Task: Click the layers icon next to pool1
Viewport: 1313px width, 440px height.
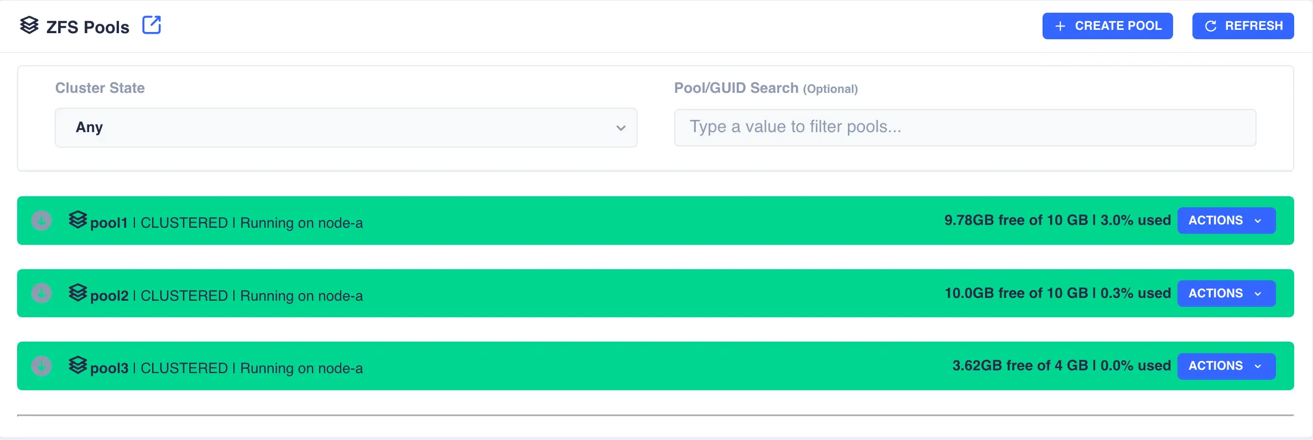Action: tap(79, 220)
